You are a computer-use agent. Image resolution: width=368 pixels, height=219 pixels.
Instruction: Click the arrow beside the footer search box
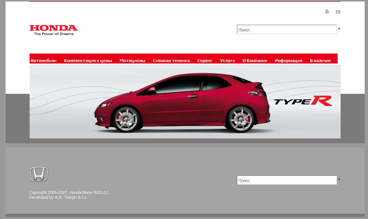(x=339, y=180)
